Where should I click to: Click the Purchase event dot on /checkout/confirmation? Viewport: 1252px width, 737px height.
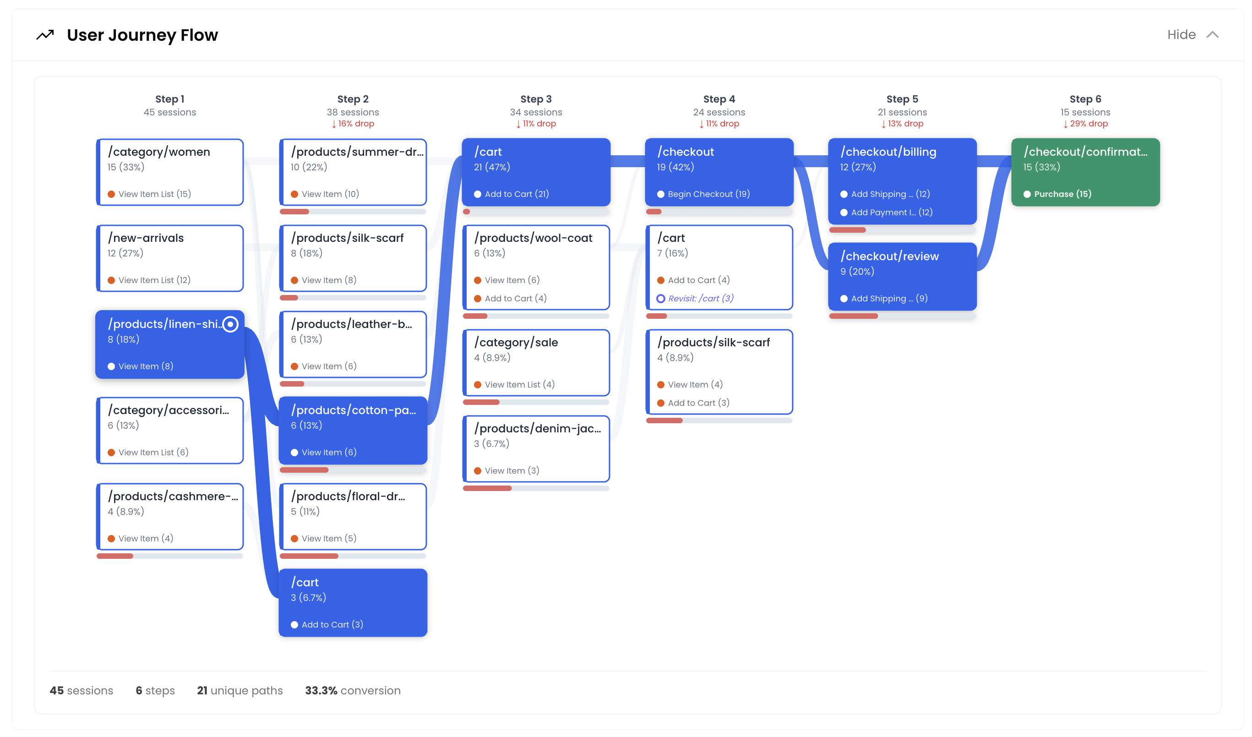(1028, 194)
